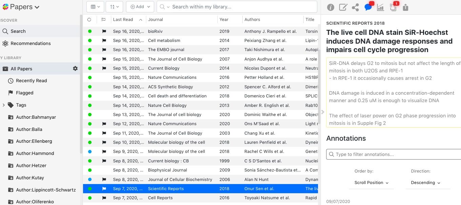Sort by the flag column header

click(x=104, y=20)
